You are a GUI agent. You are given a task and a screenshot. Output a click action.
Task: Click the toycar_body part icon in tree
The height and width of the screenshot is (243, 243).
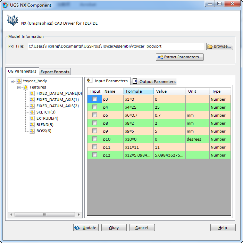coord(19,81)
